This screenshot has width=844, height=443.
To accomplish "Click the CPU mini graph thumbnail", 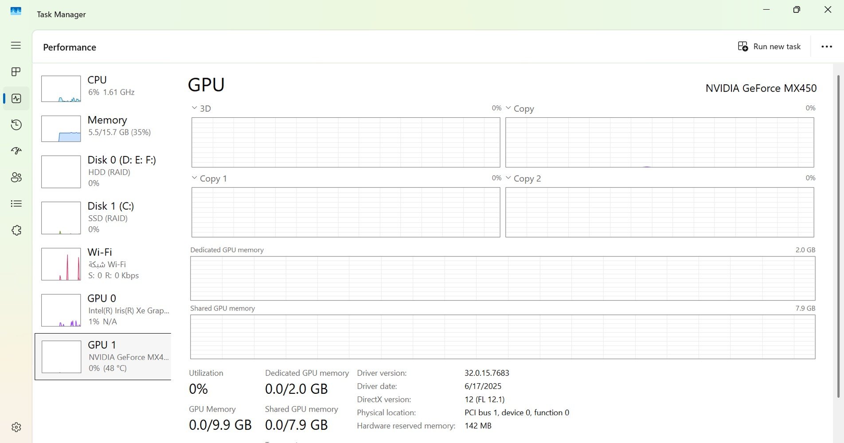I will 61,89.
